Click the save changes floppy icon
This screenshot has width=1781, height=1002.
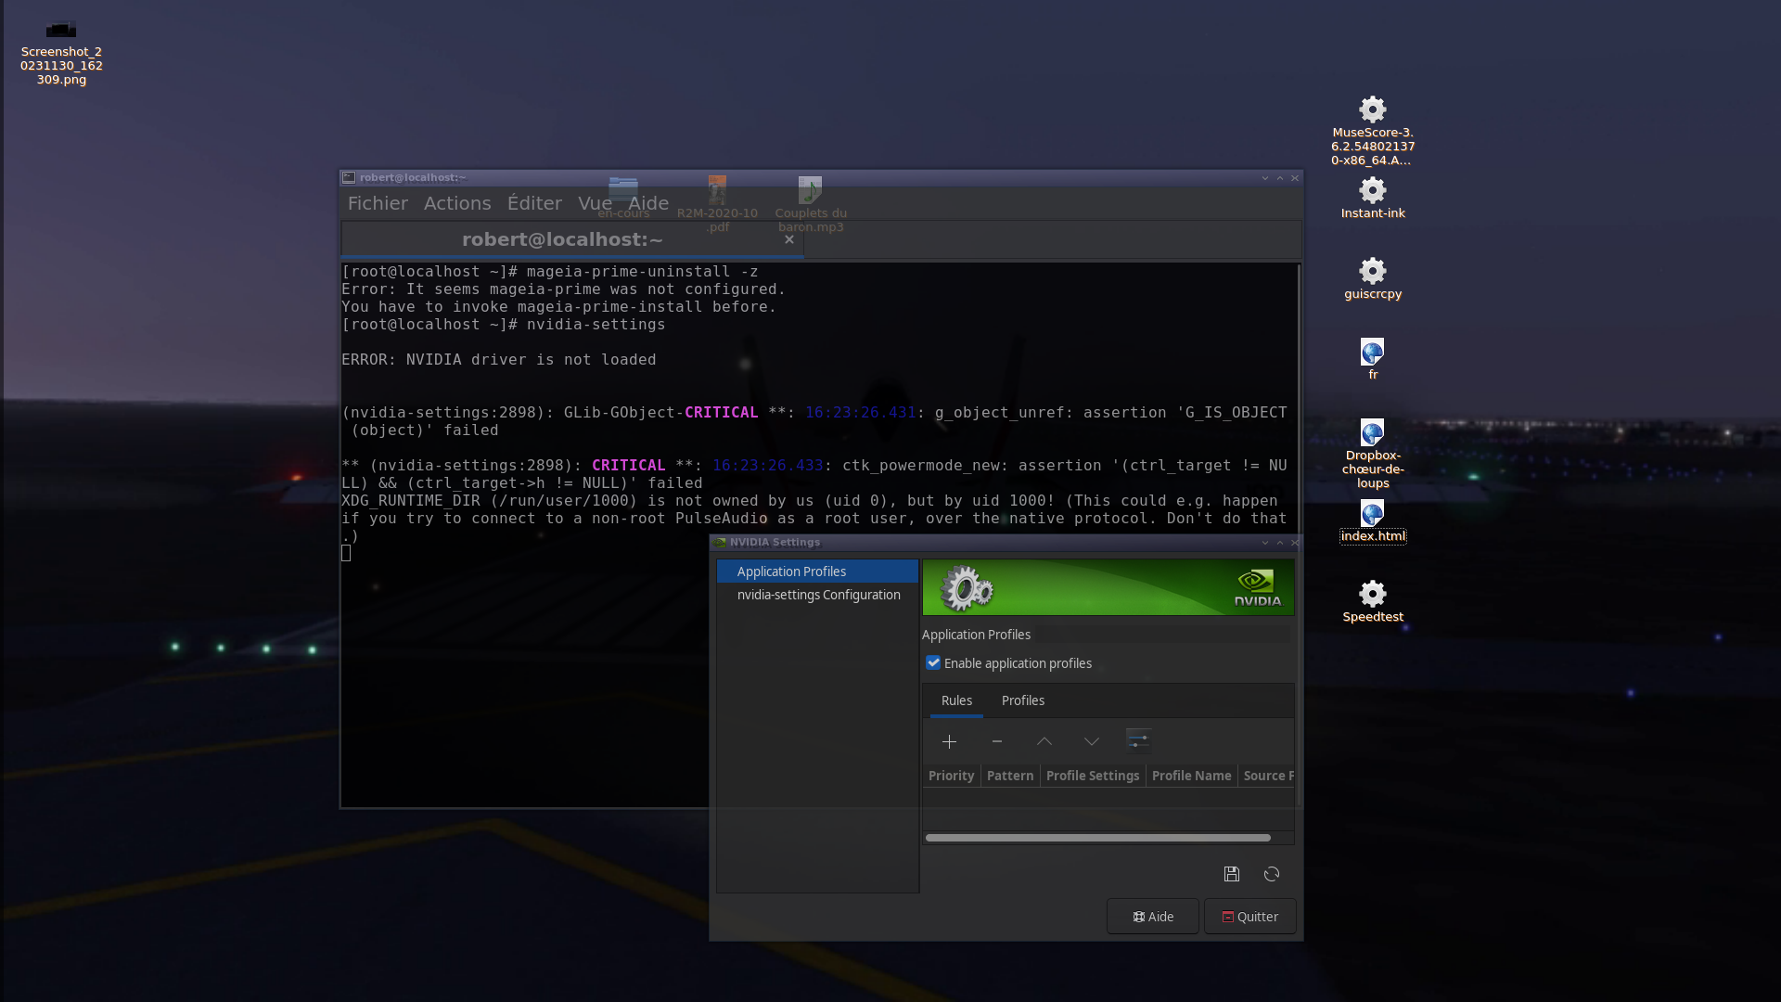tap(1232, 874)
